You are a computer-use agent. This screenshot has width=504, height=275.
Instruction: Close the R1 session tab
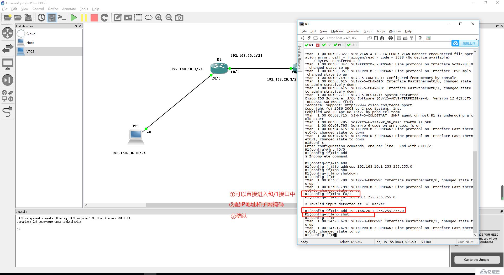click(x=318, y=45)
